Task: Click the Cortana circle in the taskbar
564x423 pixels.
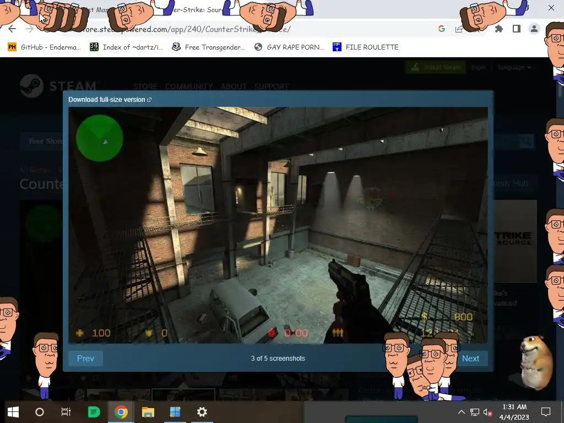Action: coord(40,412)
